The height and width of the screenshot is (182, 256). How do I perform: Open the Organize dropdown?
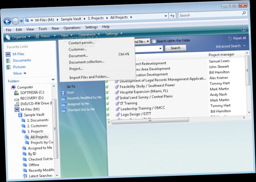tap(29, 37)
